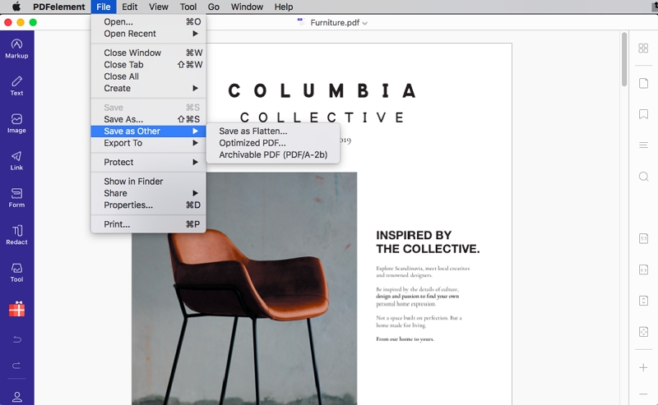
Task: Set actual size 1:1 view icon
Action: point(643,238)
